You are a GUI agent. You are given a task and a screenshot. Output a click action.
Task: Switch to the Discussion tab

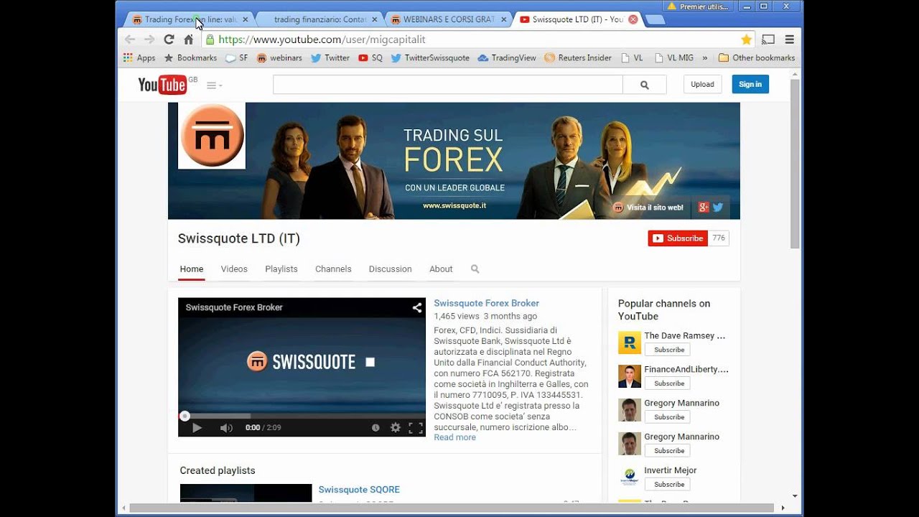(x=391, y=269)
